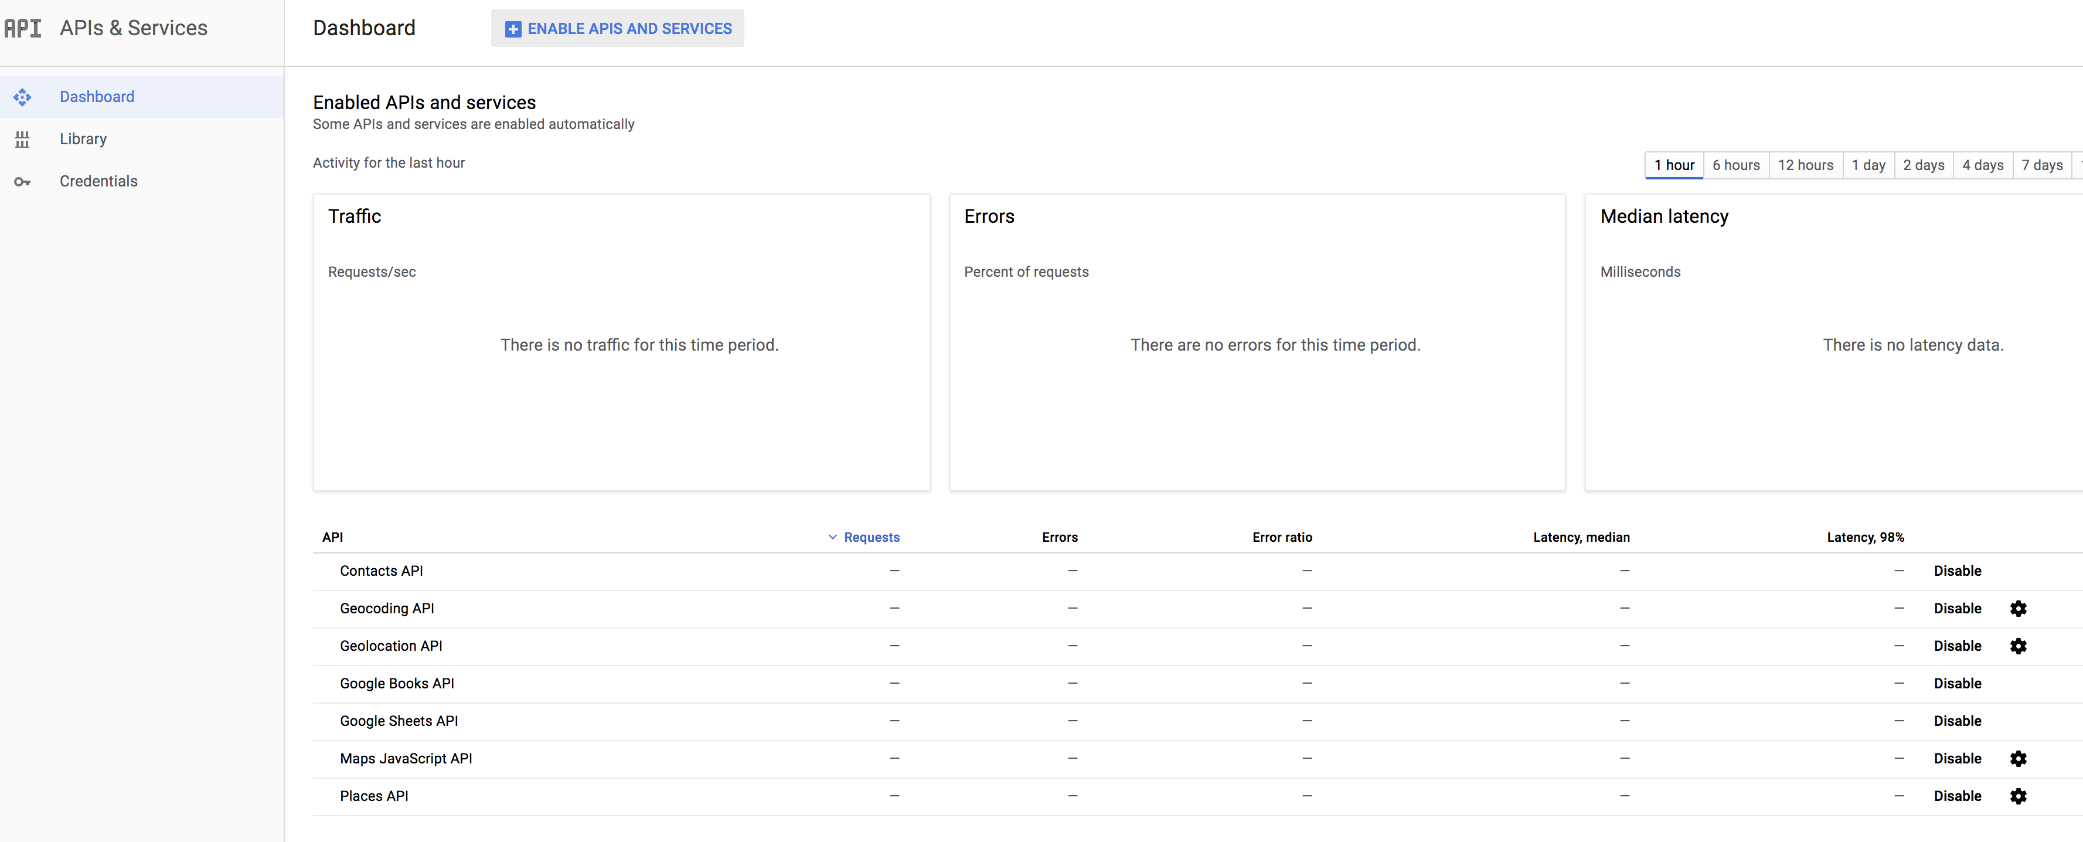Select the 4 days time range tab
2083x842 pixels.
tap(1983, 165)
